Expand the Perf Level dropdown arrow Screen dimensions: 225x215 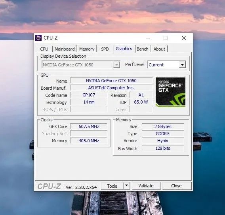click(182, 65)
